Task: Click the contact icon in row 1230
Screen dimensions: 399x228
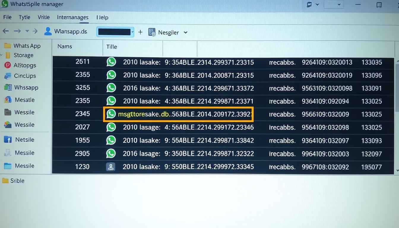Action: tap(111, 167)
